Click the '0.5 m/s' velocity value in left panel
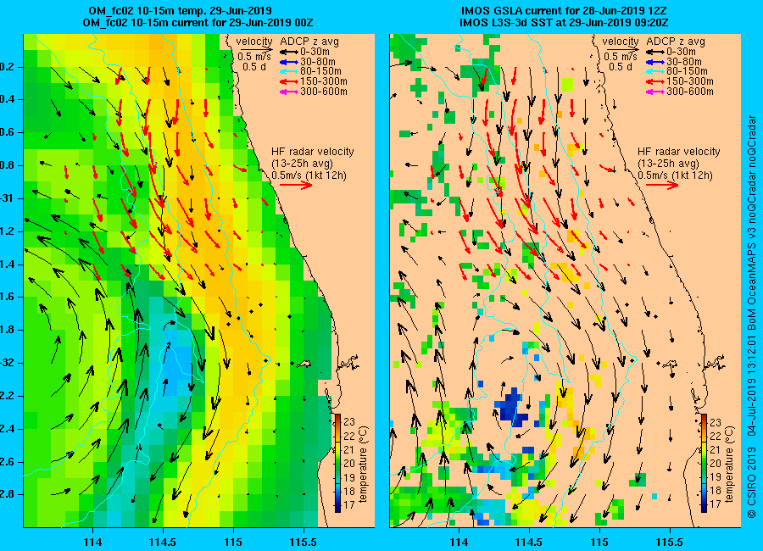This screenshot has height=551, width=763. point(254,57)
